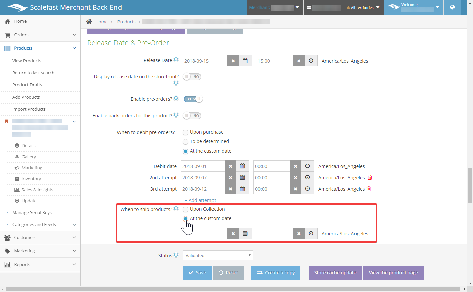Click info icon beside Enable pre-orders
The height and width of the screenshot is (292, 473).
point(176,98)
